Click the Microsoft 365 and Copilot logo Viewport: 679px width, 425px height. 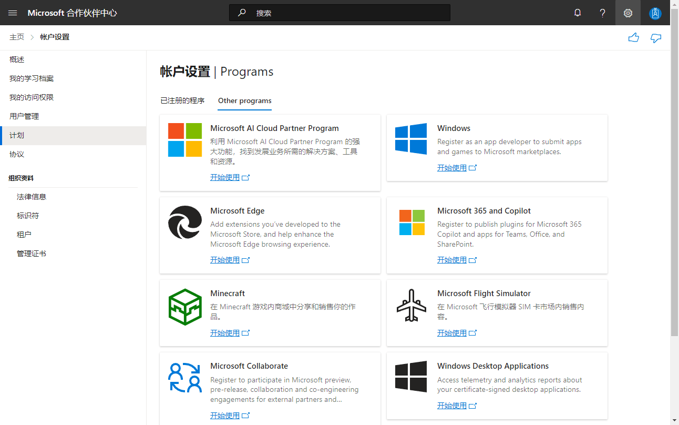click(412, 222)
